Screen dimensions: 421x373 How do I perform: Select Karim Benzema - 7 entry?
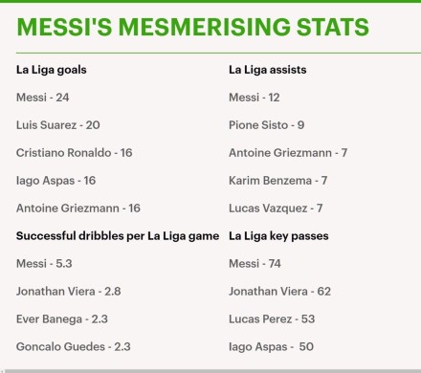tap(278, 181)
